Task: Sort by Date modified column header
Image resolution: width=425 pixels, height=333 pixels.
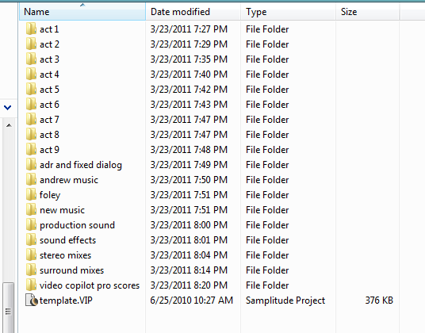Action: click(193, 12)
